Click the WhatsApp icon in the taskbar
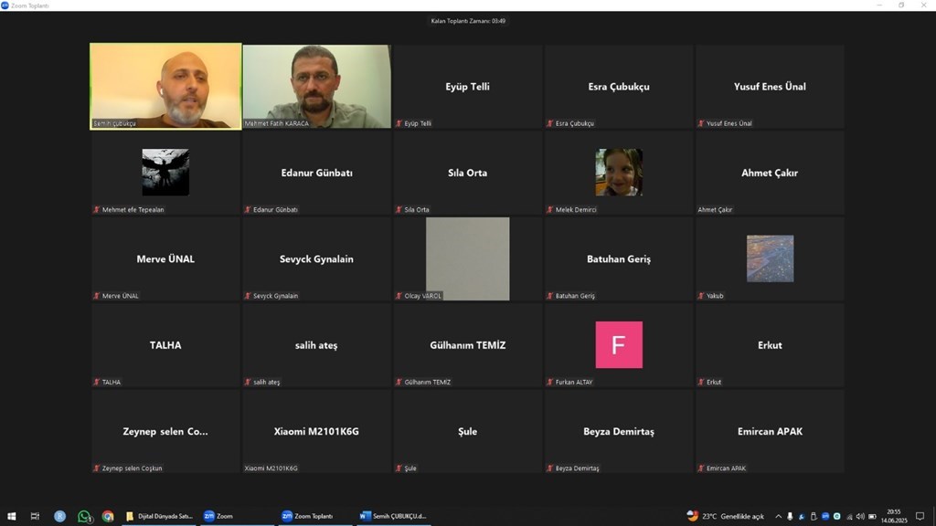This screenshot has height=526, width=936. [85, 516]
